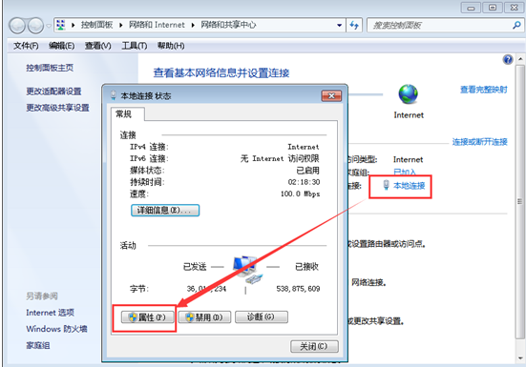The image size is (526, 367).
Task: Select 控制面板 in the breadcrumb path
Action: coord(96,25)
